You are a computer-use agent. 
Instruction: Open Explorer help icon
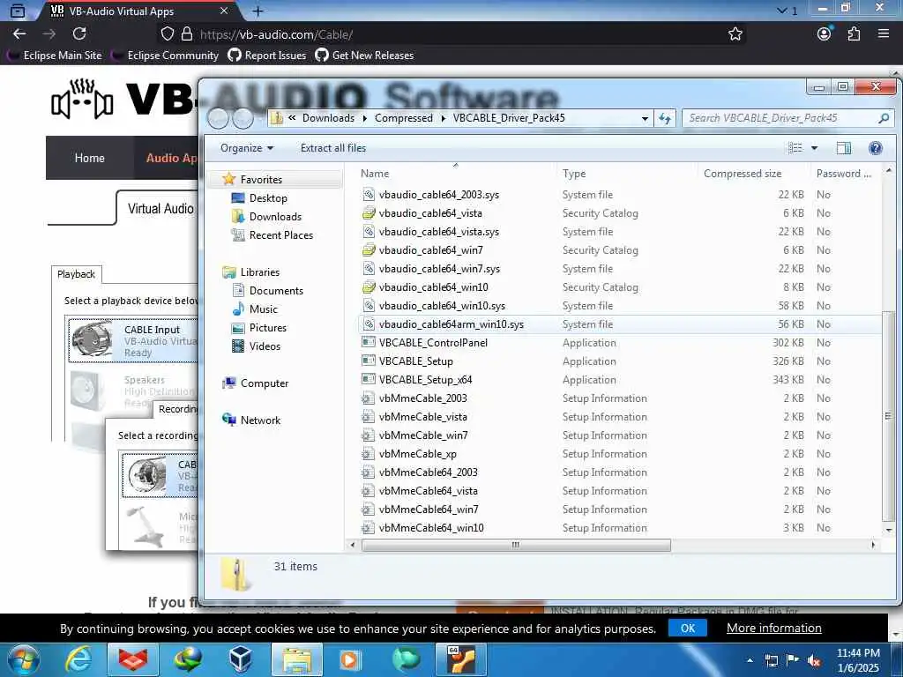(876, 148)
